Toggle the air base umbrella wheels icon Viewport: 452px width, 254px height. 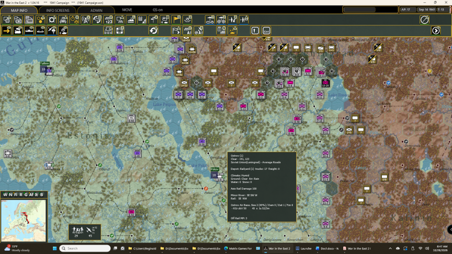point(221,19)
